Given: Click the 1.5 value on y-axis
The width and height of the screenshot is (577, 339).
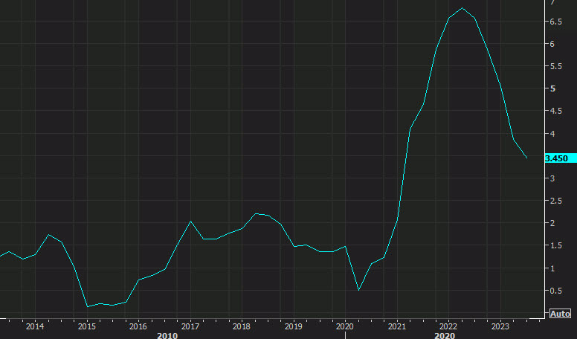Looking at the screenshot, I should [x=556, y=245].
